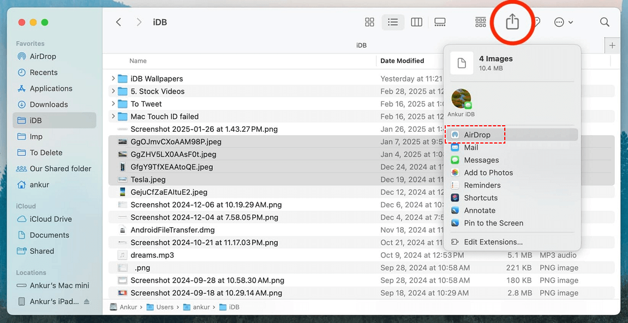Viewport: 628px width, 323px height.
Task: Open a new tab with the plus button
Action: (x=612, y=45)
